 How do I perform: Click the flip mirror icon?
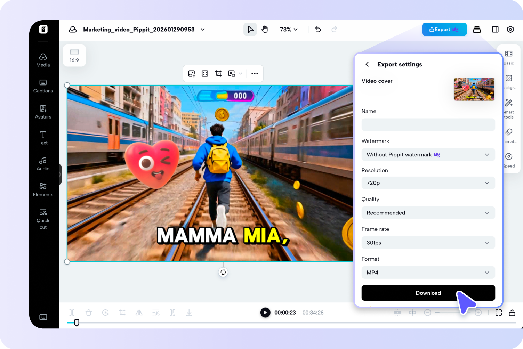pos(139,313)
